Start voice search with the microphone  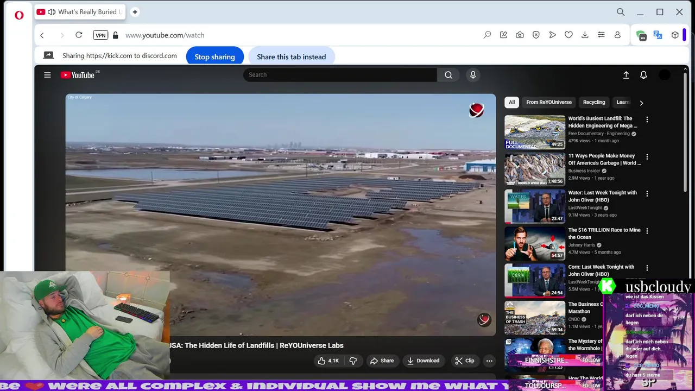(x=473, y=75)
